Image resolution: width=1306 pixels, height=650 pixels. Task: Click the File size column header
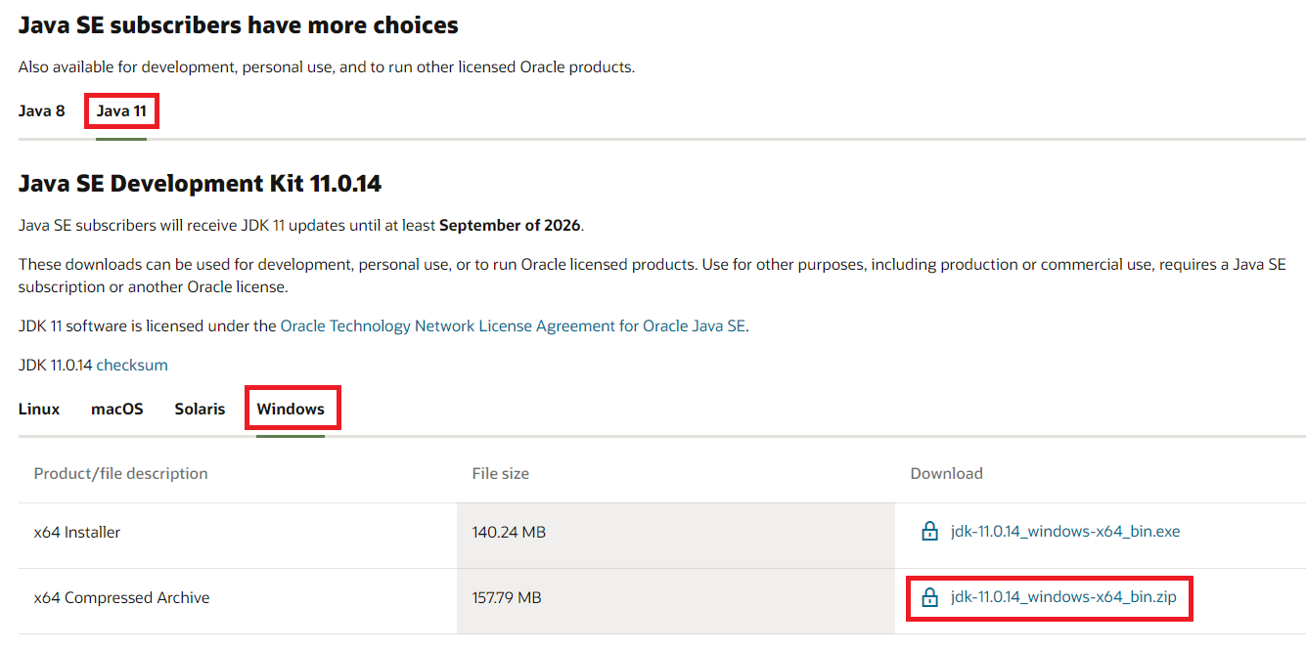click(500, 473)
